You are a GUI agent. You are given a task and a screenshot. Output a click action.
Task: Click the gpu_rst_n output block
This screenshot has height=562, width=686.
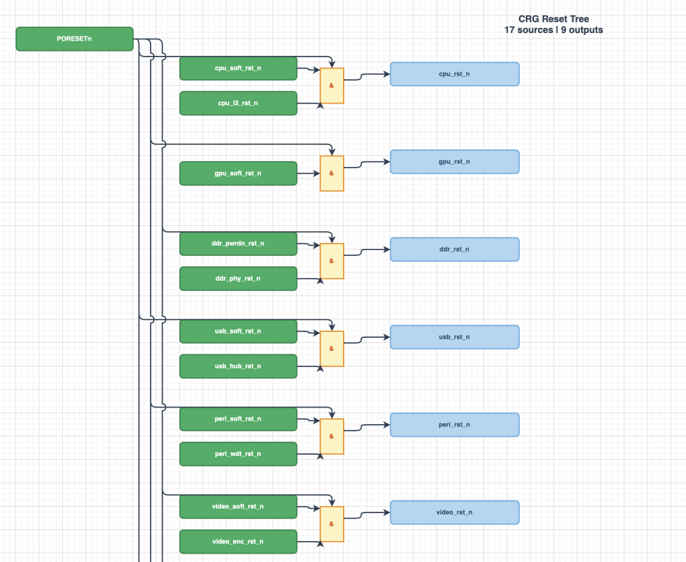point(455,162)
